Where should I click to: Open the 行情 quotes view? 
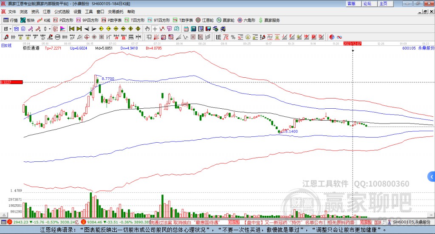10,20
